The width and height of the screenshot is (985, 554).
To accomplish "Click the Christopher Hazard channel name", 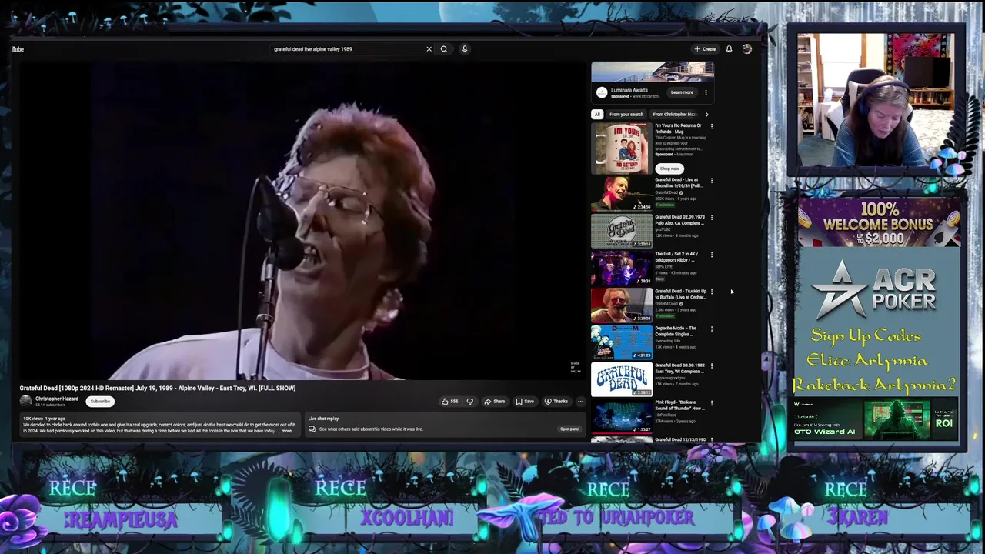I will click(57, 399).
